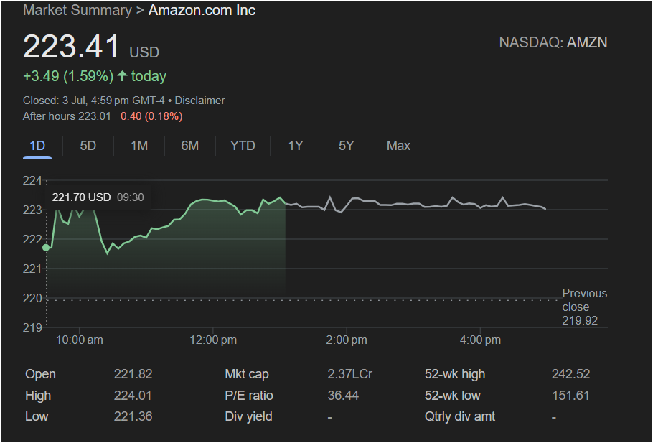This screenshot has height=443, width=653.
Task: Show the Max time range chart
Action: click(398, 146)
